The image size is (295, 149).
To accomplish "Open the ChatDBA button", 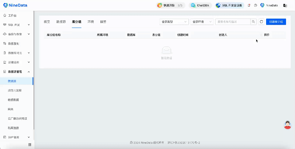I will [200, 5].
